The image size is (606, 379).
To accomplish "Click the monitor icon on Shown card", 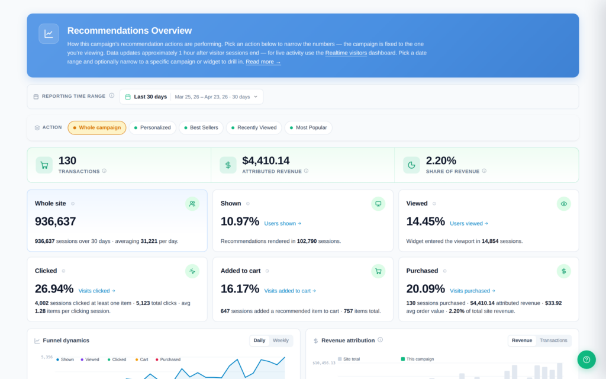I will pyautogui.click(x=378, y=204).
